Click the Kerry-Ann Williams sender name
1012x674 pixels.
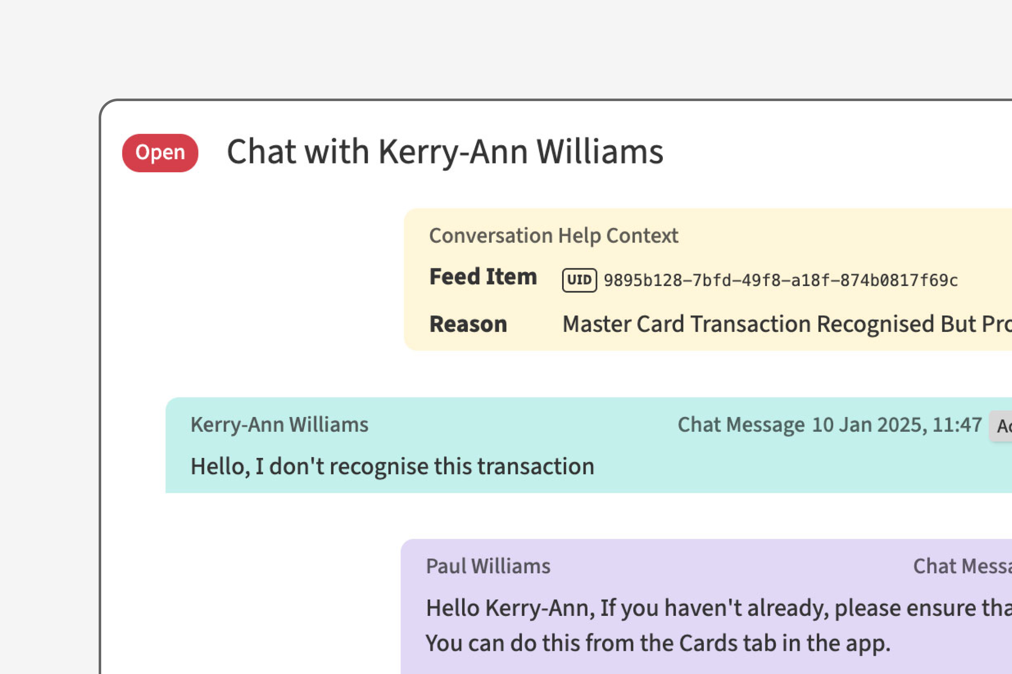pos(279,425)
